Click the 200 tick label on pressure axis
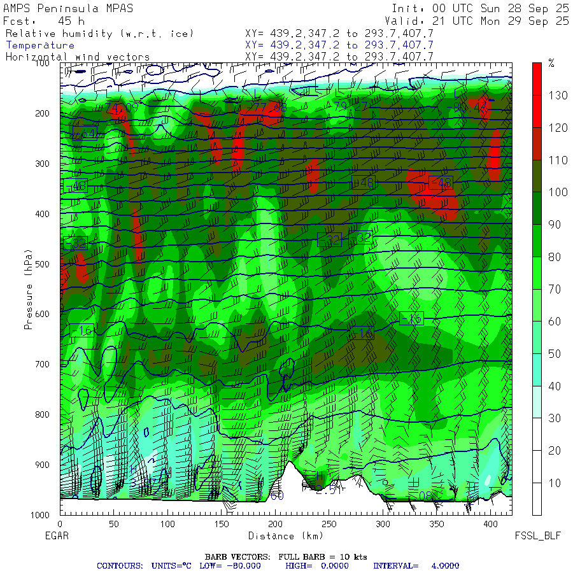573x573 pixels. 42,113
